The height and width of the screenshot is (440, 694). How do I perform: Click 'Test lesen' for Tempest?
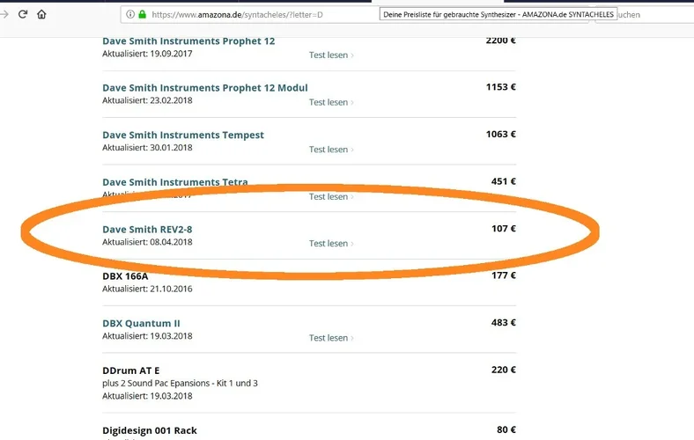coord(331,150)
